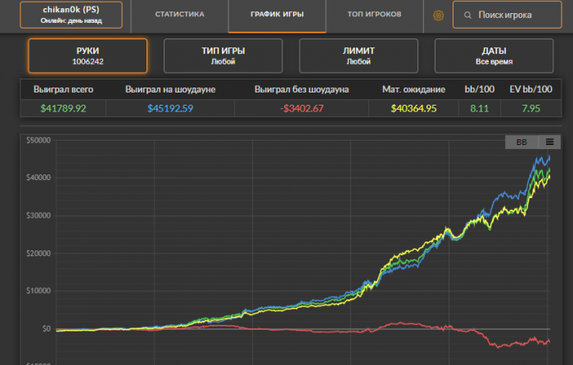Toggle the BB units button on chart
The width and height of the screenshot is (573, 365).
coord(521,142)
